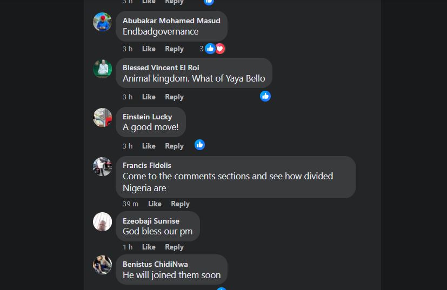Viewport: 447px width, 290px height.
Task: Click like reaction icon on Yaya Bello comment
Action: point(265,96)
